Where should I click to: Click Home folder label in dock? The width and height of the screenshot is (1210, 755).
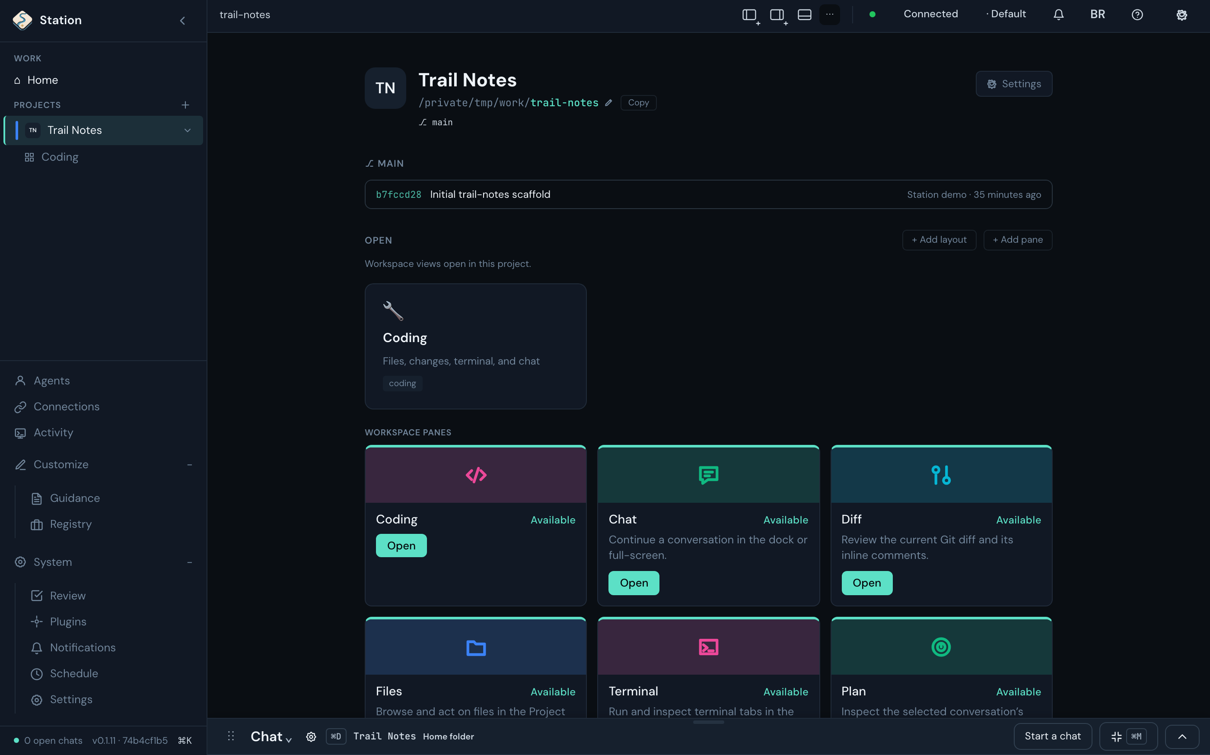(449, 737)
